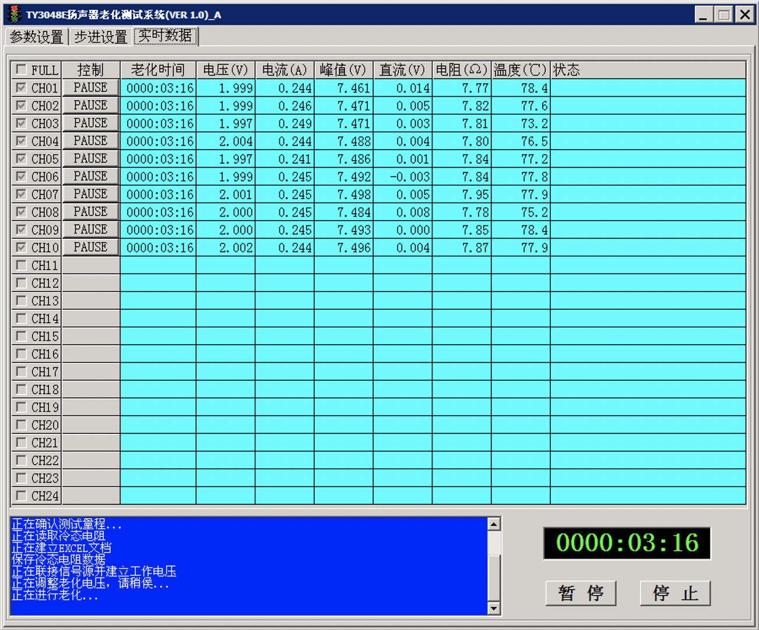The image size is (759, 630).
Task: Open the 步进设置 tab
Action: [x=100, y=37]
